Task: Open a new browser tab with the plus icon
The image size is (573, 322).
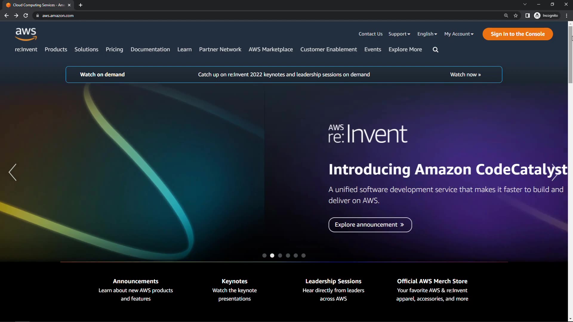Action: coord(81,5)
